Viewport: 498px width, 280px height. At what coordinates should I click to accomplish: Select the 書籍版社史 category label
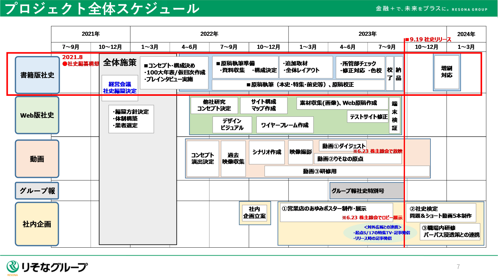click(x=37, y=75)
